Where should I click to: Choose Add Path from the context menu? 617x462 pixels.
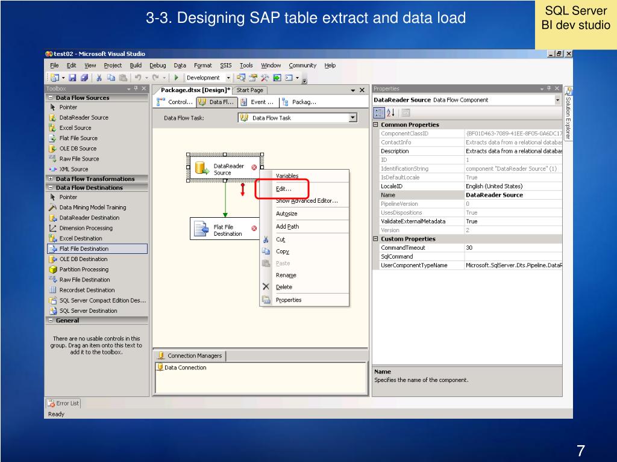pos(304,227)
